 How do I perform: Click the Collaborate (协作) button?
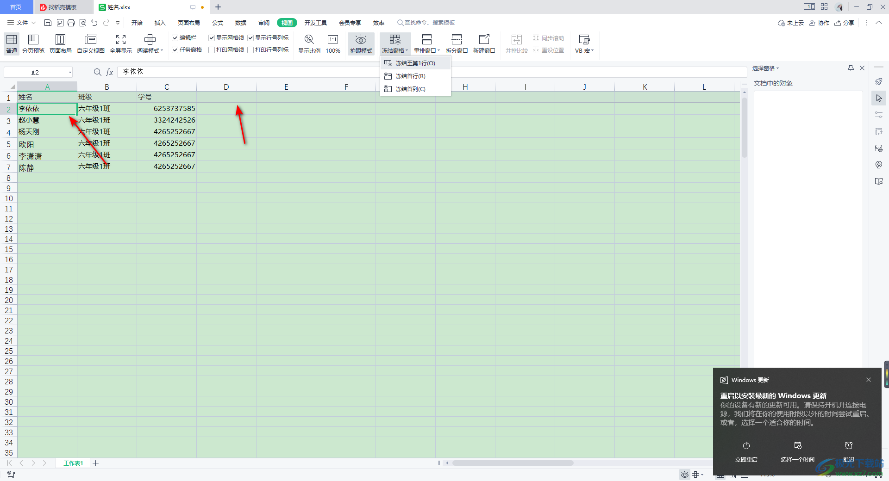click(x=819, y=23)
